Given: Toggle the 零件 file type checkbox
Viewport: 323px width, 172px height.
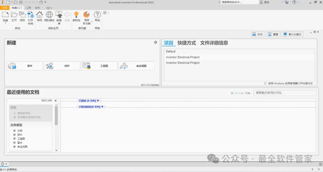Looking at the screenshot, I should 14,143.
